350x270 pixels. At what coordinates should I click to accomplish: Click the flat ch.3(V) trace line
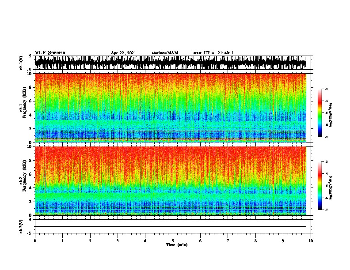coord(171,227)
